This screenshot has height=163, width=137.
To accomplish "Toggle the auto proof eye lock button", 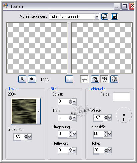I will coord(95,79).
